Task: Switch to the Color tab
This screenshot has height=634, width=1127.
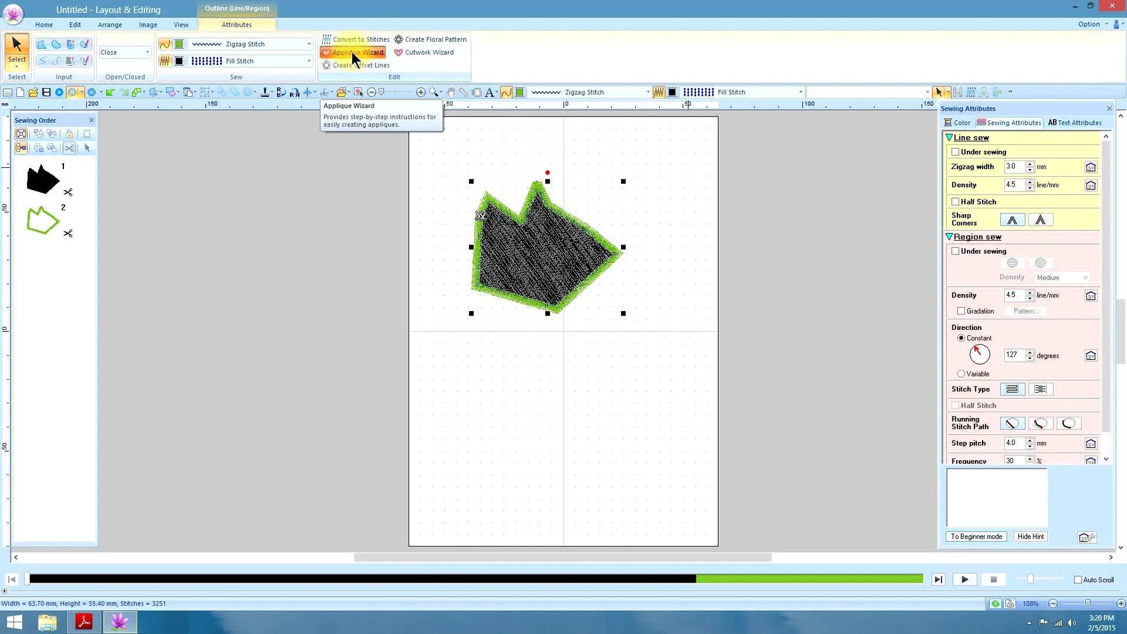Action: [957, 123]
